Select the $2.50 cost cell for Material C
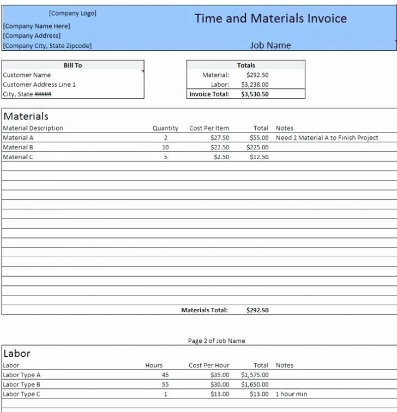This screenshot has height=412, width=397. (221, 157)
